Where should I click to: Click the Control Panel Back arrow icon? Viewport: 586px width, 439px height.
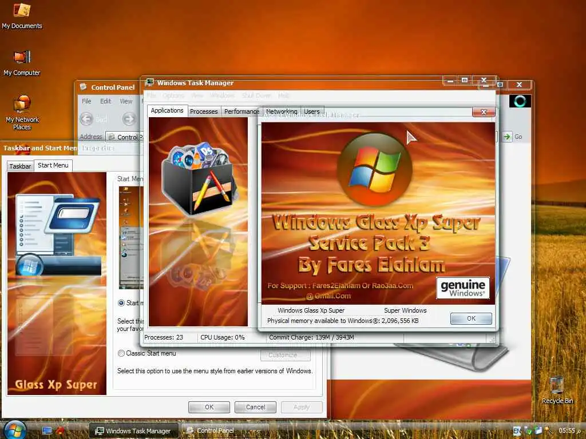[86, 119]
